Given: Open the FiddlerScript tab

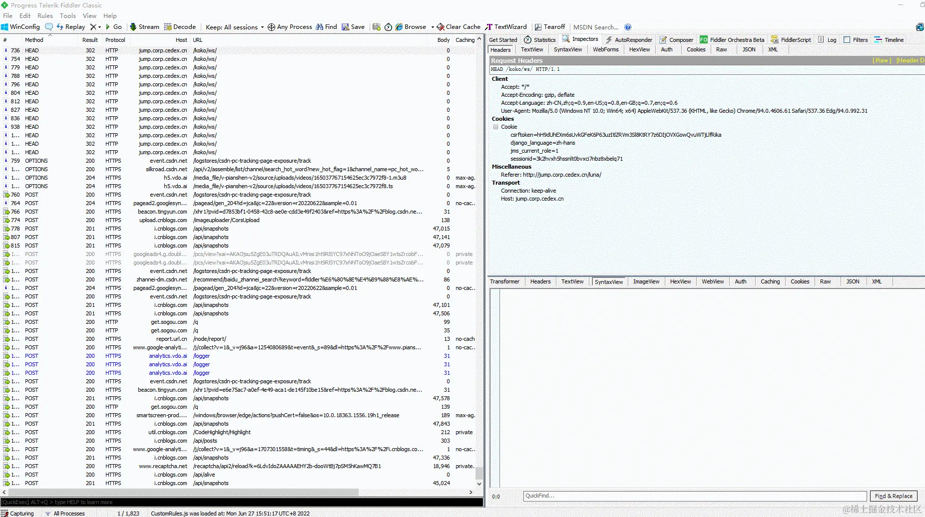Looking at the screenshot, I should click(x=791, y=40).
